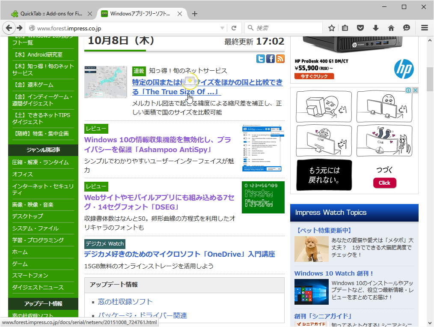Share the article via the Facebook icon
434x327 pixels.
click(270, 59)
